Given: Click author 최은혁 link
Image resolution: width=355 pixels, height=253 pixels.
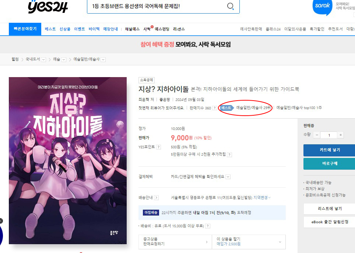Looking at the screenshot, I should click(x=144, y=100).
